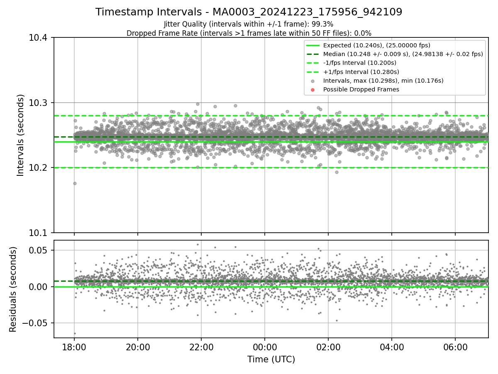The image size is (498, 374).
Task: Click the lowest outlier point near 10.176s at 18:00
Action: coord(75,183)
